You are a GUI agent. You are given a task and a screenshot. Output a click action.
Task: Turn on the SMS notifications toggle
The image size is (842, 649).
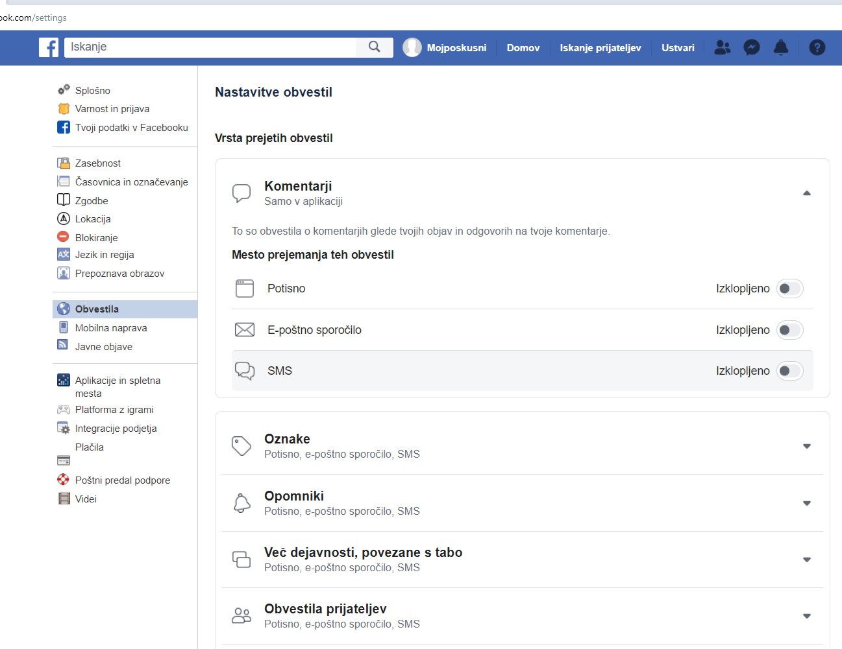click(789, 371)
